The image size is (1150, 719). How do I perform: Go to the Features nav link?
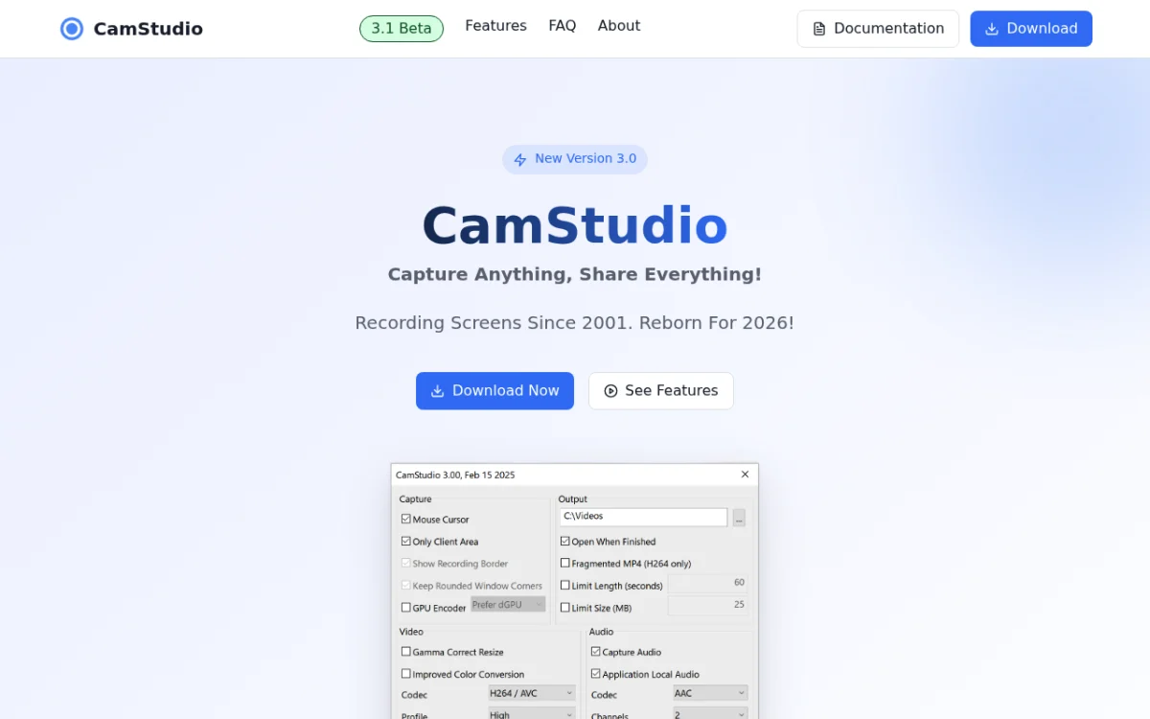pyautogui.click(x=495, y=26)
